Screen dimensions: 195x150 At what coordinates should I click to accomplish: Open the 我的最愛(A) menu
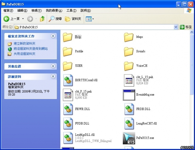tap(54, 11)
